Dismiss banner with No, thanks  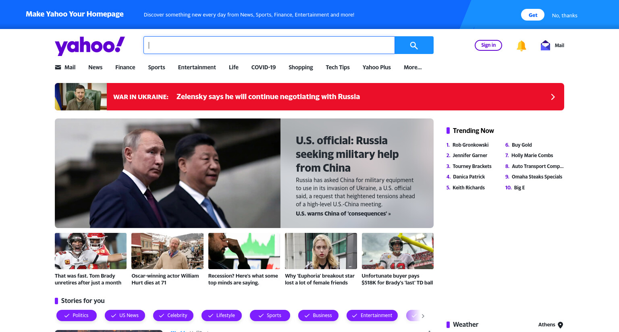click(565, 15)
